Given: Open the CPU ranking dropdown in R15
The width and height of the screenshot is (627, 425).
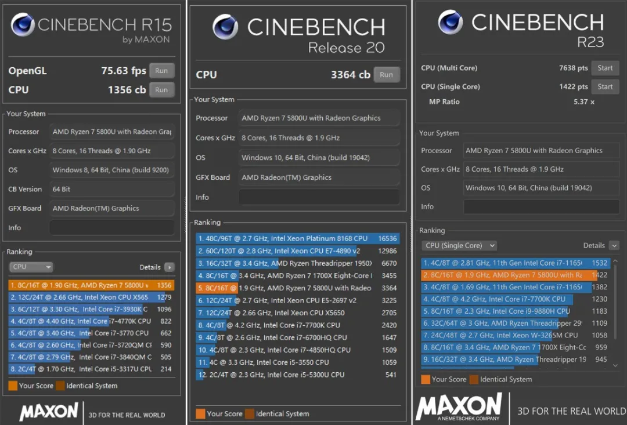Looking at the screenshot, I should coord(31,267).
